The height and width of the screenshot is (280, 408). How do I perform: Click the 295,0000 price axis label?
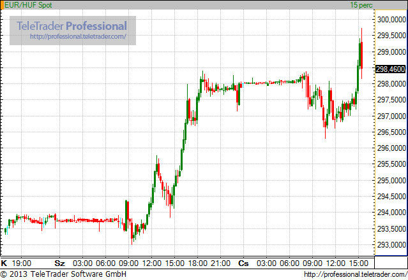(391, 180)
